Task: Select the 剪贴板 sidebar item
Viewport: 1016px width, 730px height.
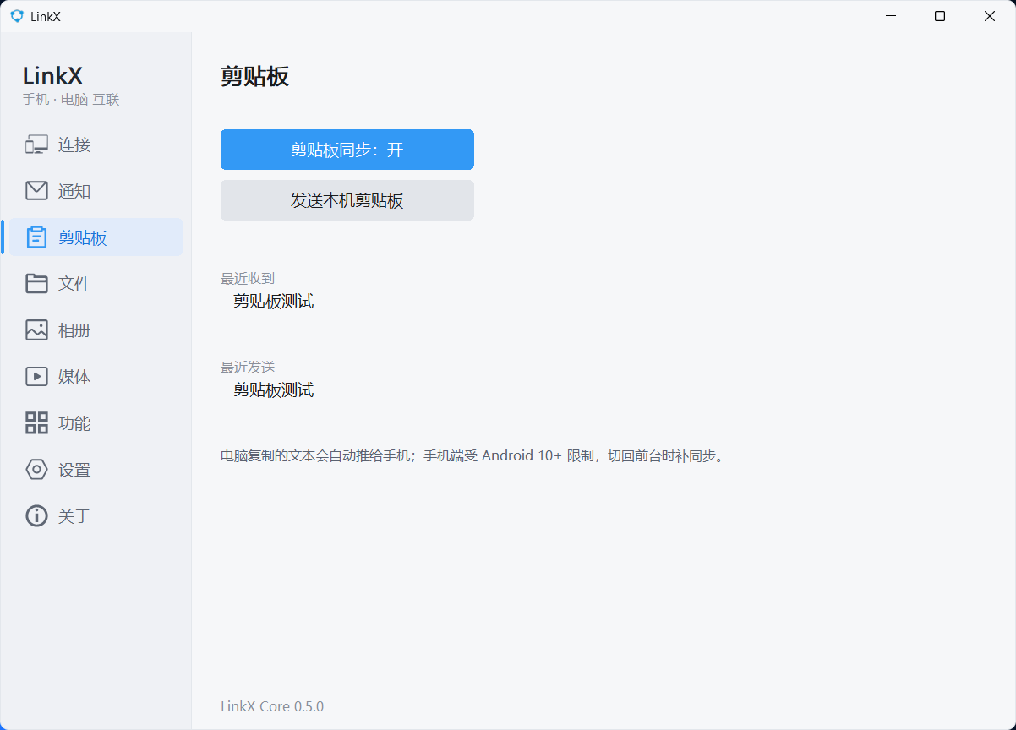Action: pos(96,237)
